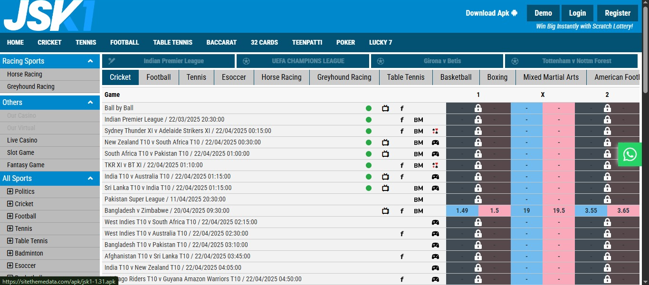Open LUCKY 7 in the top navigation

(381, 42)
